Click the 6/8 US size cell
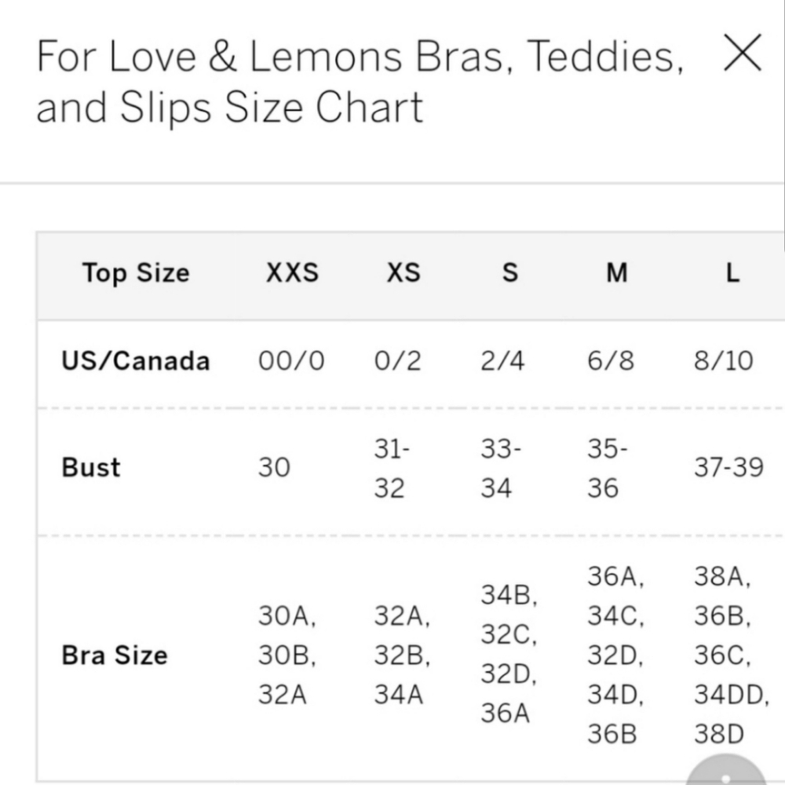The height and width of the screenshot is (785, 785). (611, 360)
